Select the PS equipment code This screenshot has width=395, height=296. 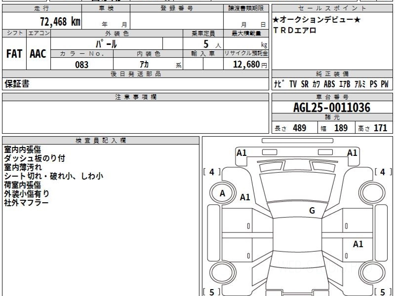pos(374,84)
